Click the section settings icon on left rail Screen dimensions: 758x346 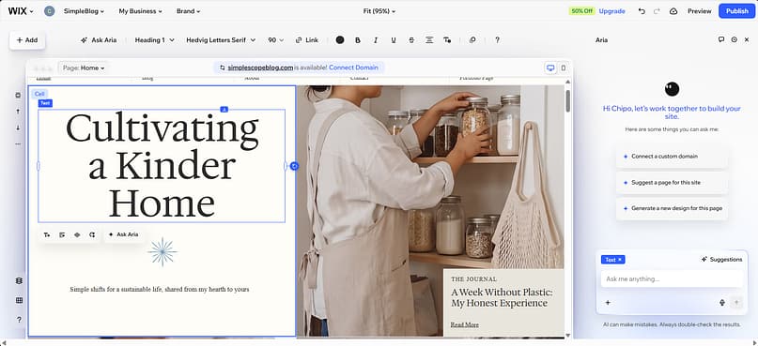coord(19,95)
